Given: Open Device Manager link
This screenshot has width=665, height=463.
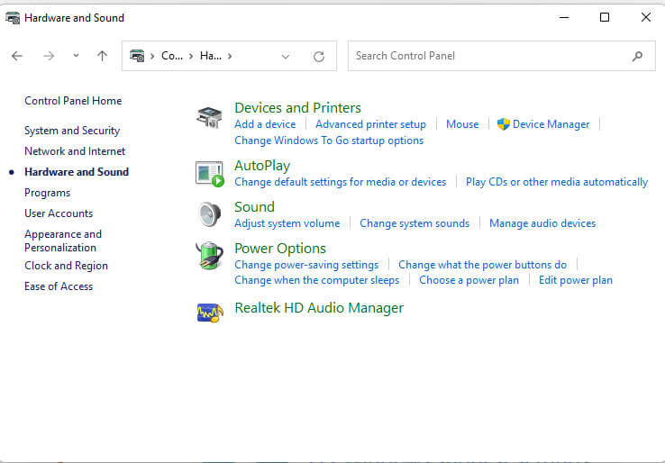Looking at the screenshot, I should [x=551, y=124].
